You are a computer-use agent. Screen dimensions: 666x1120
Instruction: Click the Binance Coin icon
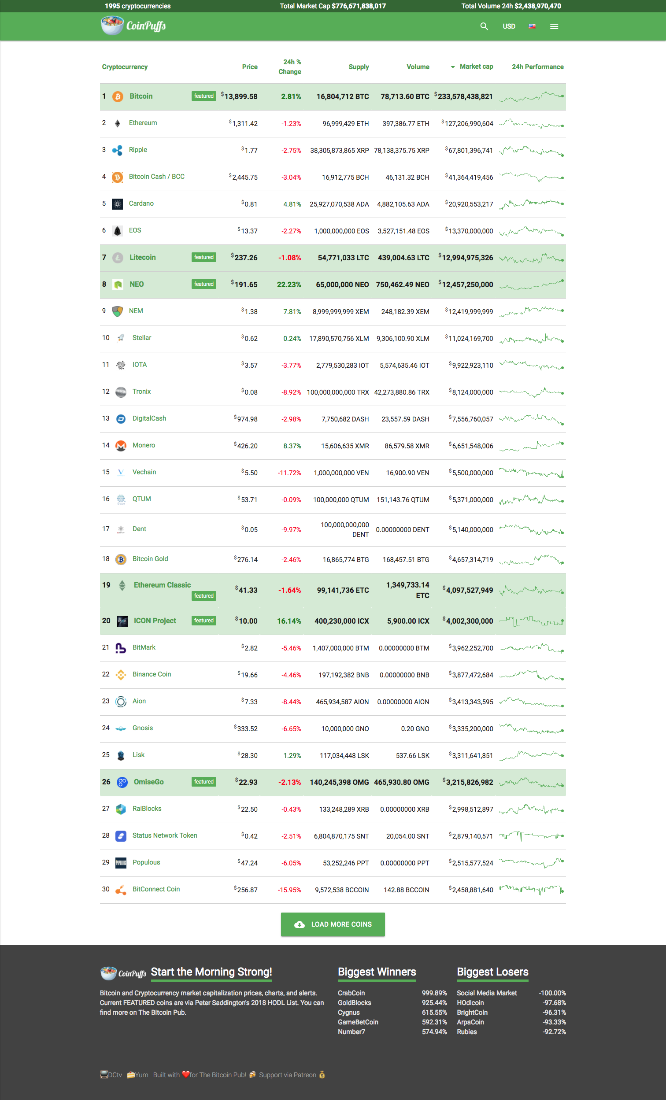tap(121, 675)
